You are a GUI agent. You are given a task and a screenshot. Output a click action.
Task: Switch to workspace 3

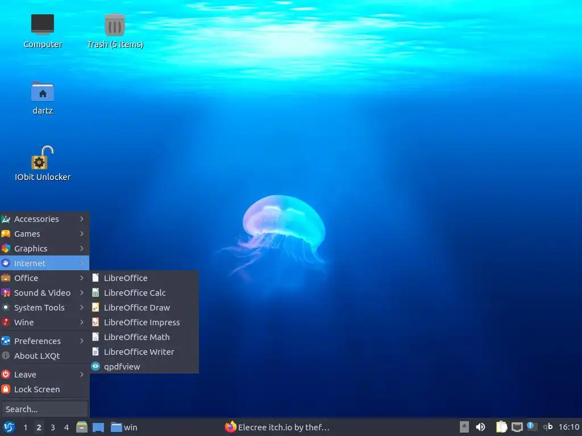52,427
